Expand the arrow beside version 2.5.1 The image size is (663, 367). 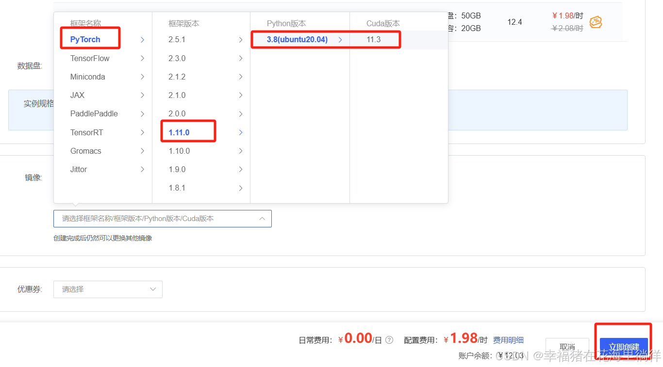(241, 40)
